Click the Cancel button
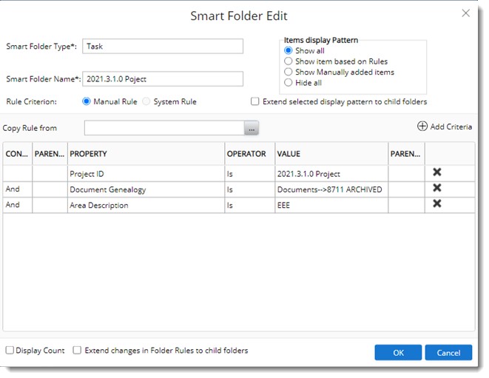The width and height of the screenshot is (489, 378). pyautogui.click(x=448, y=353)
